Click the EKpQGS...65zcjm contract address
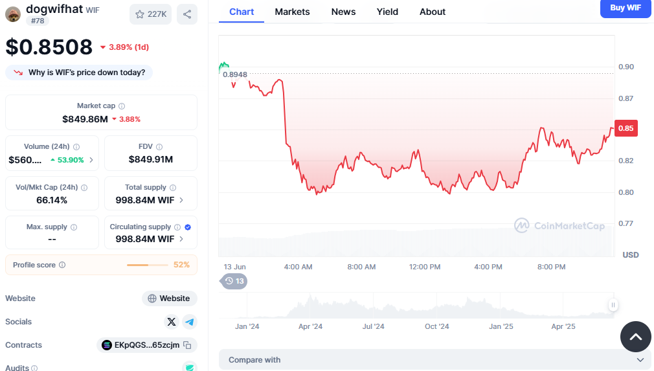 pos(147,345)
